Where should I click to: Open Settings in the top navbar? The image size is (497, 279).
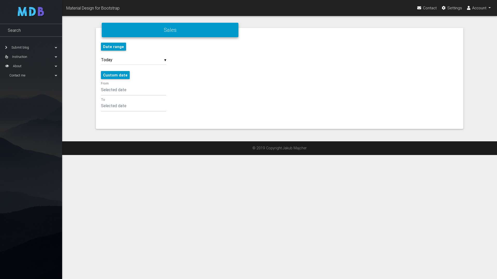[x=452, y=8]
